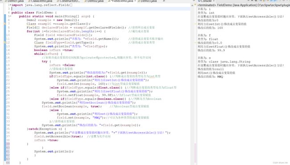Click the 'public class FieldDemo' declaration line
The width and height of the screenshot is (290, 165).
[34, 12]
